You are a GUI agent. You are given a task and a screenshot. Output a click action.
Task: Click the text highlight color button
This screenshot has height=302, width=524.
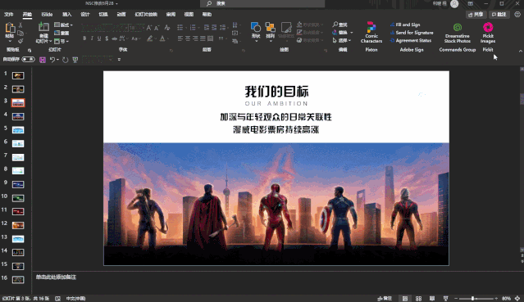(150, 38)
